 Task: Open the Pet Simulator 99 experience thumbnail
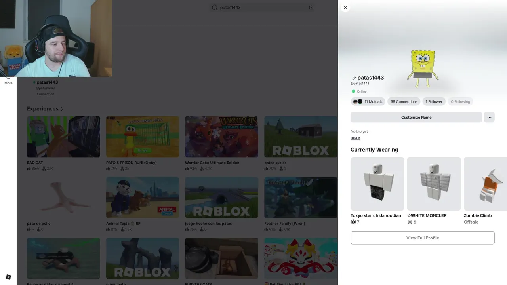tap(301, 258)
